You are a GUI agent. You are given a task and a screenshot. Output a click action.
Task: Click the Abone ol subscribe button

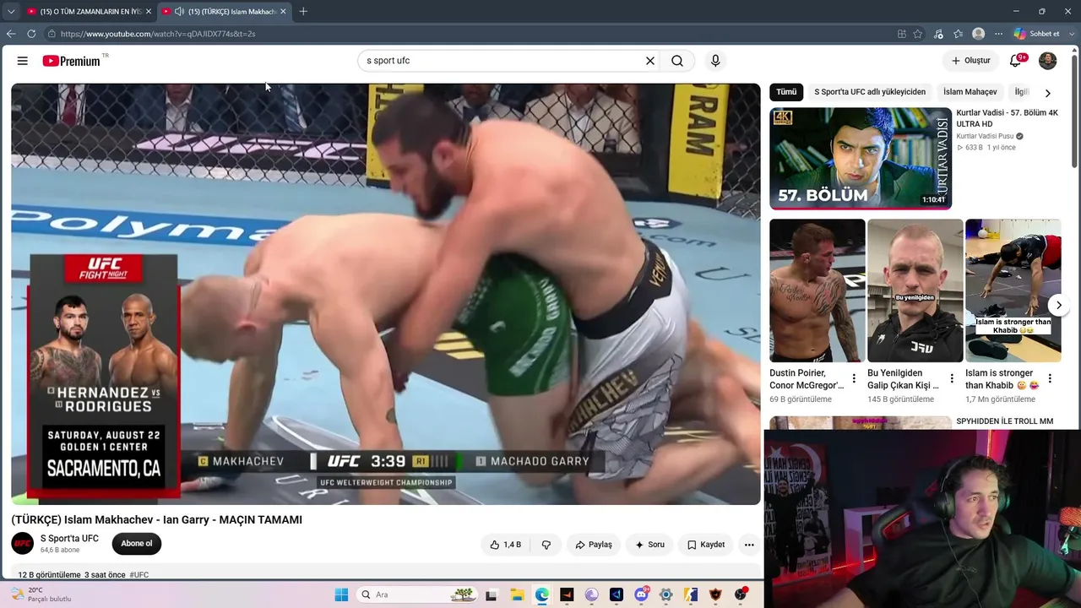[137, 544]
